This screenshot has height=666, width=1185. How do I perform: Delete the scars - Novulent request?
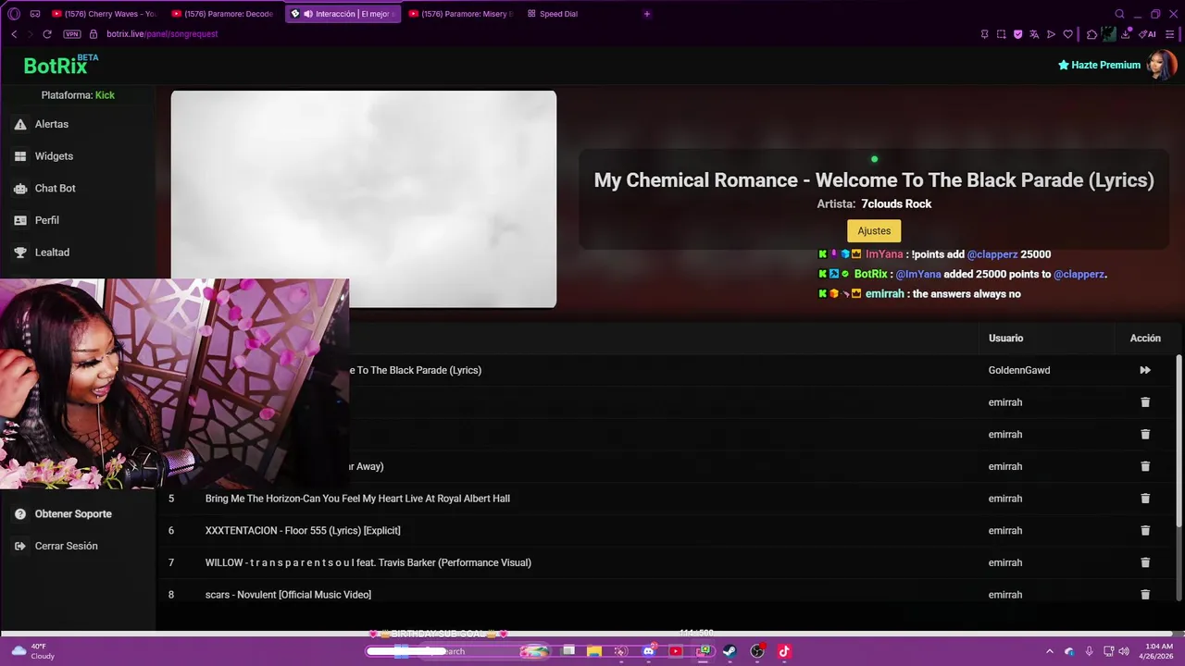(1145, 595)
